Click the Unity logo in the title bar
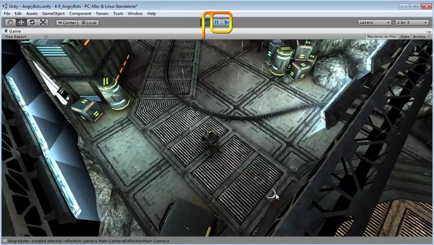434x245 pixels. 5,6
